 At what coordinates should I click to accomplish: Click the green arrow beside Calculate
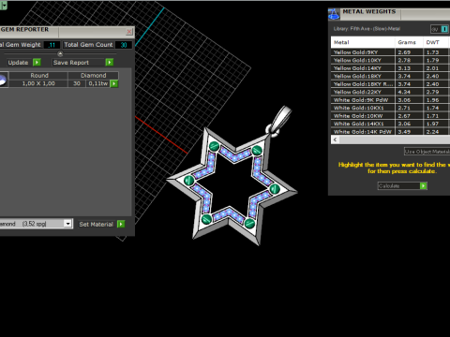(x=424, y=186)
